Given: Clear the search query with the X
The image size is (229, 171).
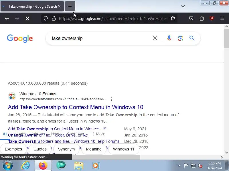Looking at the screenshot, I should click(x=155, y=38).
